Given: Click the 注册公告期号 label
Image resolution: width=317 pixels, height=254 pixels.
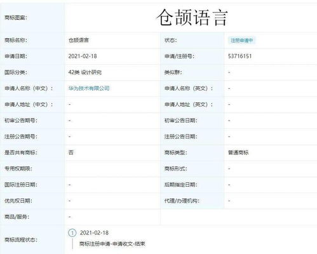Looking at the screenshot, I should pos(21,137).
